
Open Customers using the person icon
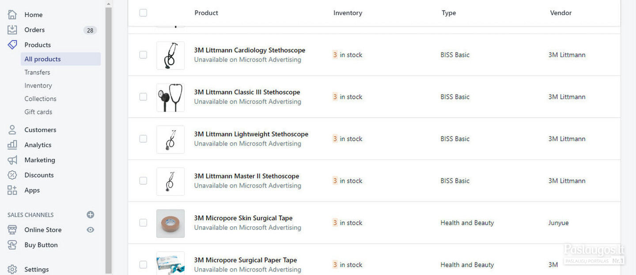12,130
